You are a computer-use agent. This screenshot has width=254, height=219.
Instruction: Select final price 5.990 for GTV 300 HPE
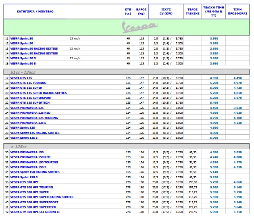[x=214, y=212]
